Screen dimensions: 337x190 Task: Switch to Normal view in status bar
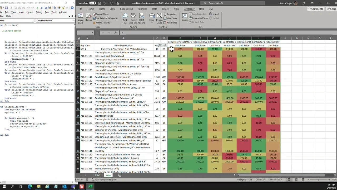289,180
